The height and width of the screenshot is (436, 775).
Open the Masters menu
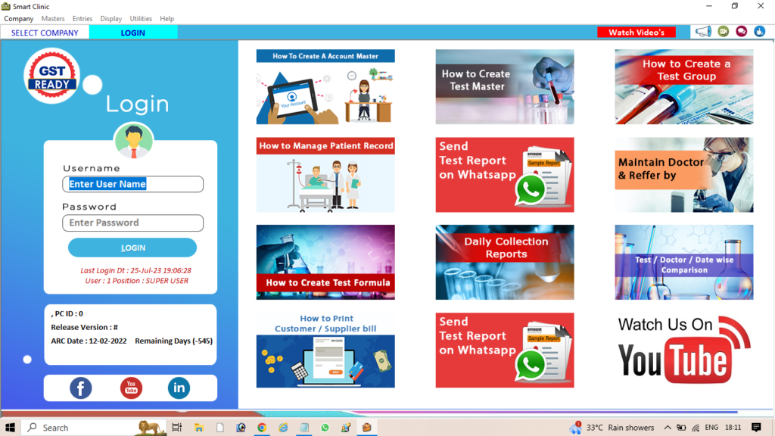pos(53,19)
